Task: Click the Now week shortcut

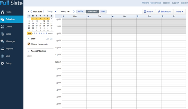Action: click(x=30, y=33)
